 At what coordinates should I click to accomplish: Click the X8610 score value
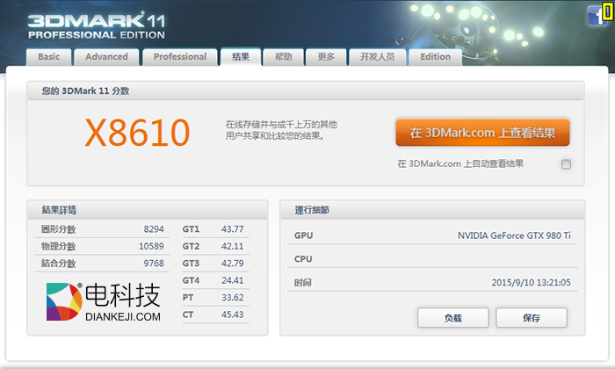coord(137,133)
